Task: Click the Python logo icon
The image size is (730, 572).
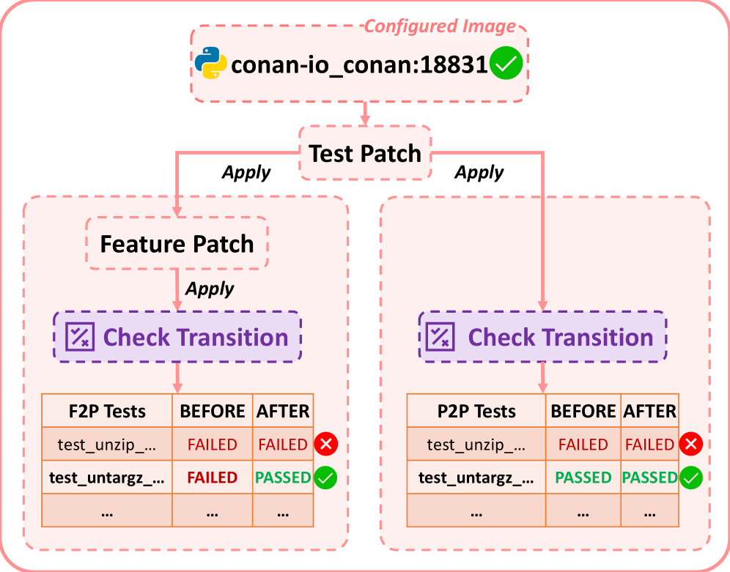Action: tap(211, 63)
